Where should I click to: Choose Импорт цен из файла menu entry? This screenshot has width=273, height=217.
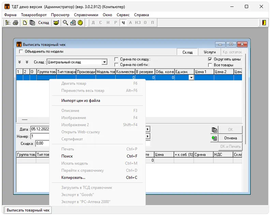pos(98,100)
